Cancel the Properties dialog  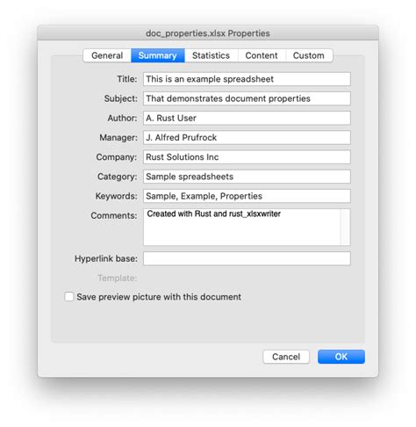[x=286, y=357]
